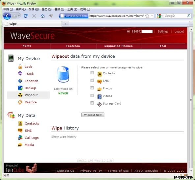Select the Wipe browser tab
Screen dimensions: 195x180
point(32,24)
